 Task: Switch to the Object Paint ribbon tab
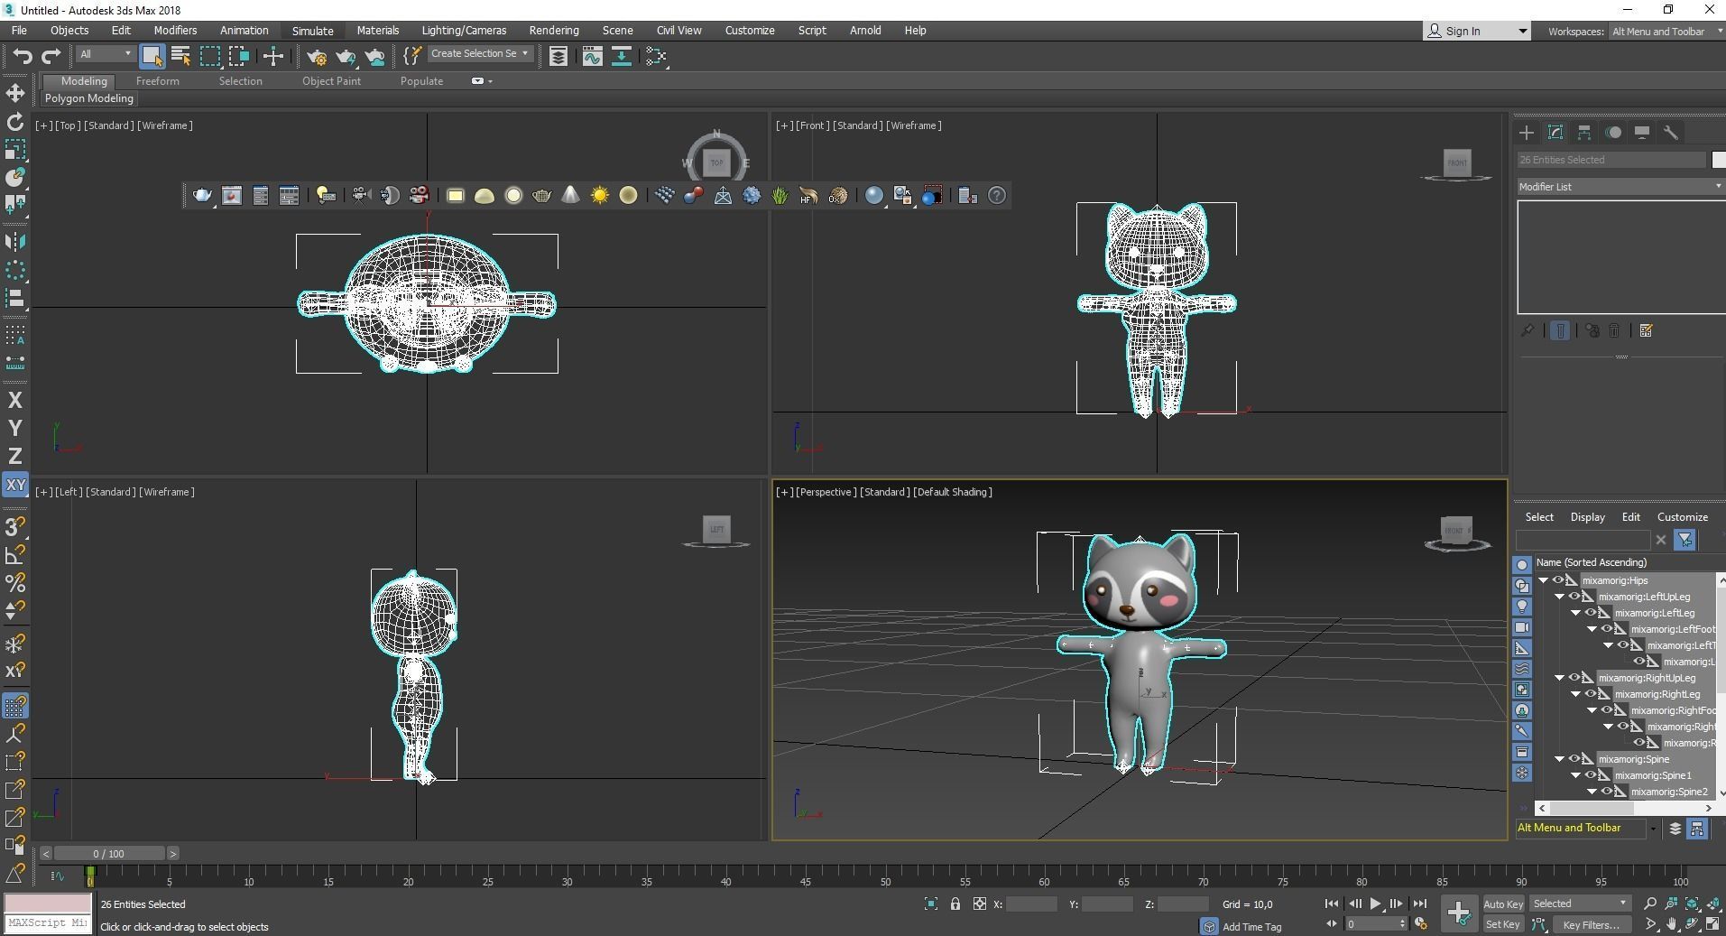point(331,81)
